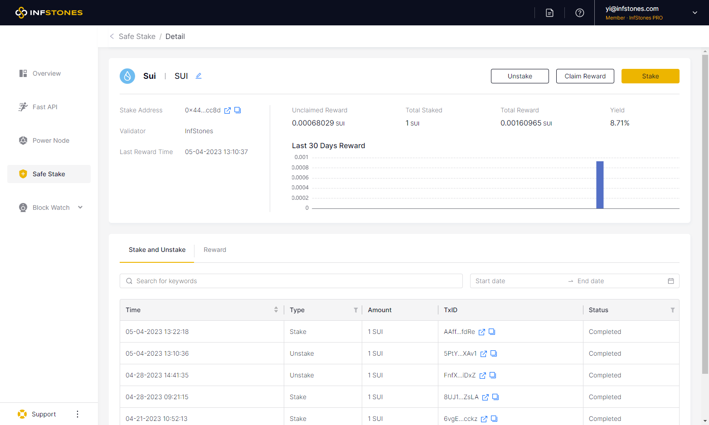Click the Safe Stake shield icon

(x=23, y=174)
